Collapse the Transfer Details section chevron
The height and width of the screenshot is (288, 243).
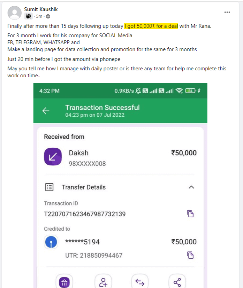191,187
